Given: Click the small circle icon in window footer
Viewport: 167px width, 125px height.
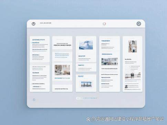Looking at the screenshot, I should click(x=34, y=100).
